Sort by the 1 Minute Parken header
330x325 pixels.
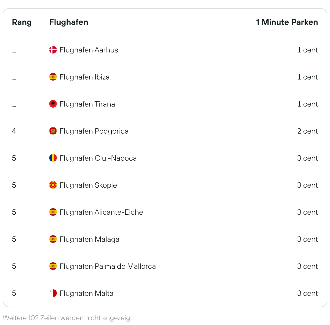[287, 22]
